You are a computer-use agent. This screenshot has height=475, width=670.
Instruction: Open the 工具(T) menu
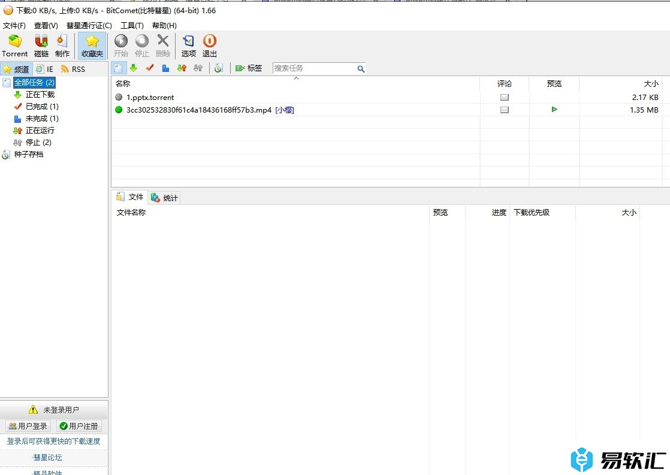point(132,25)
